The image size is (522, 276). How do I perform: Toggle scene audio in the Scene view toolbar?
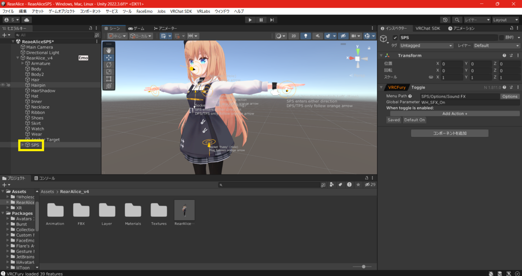(x=318, y=37)
